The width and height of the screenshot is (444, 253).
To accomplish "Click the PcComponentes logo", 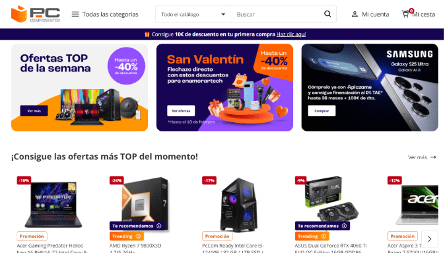I will click(35, 14).
